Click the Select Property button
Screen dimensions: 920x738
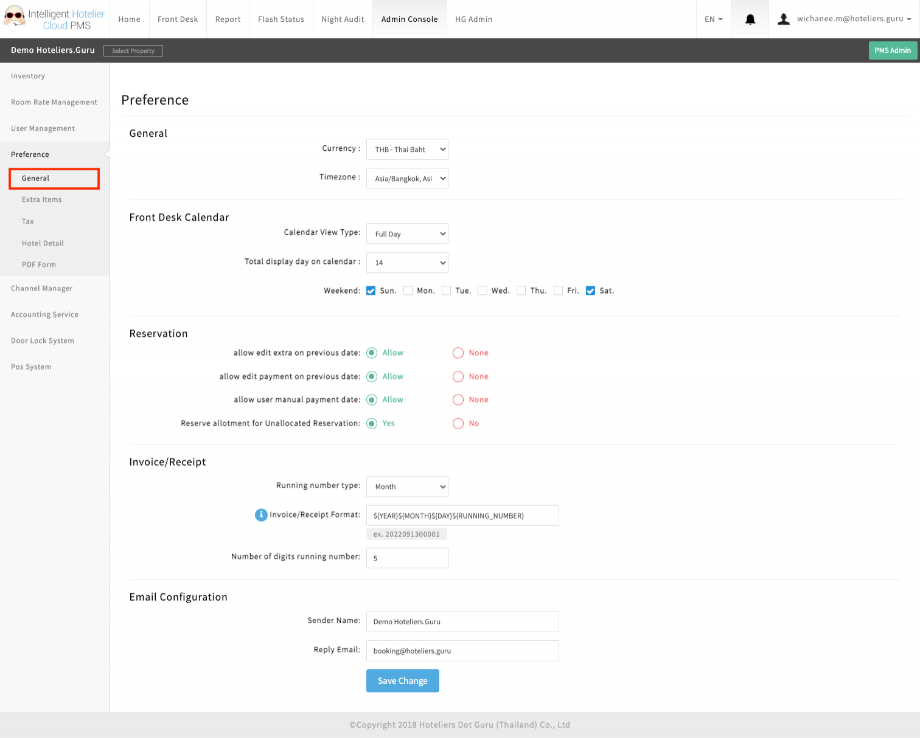coord(133,51)
